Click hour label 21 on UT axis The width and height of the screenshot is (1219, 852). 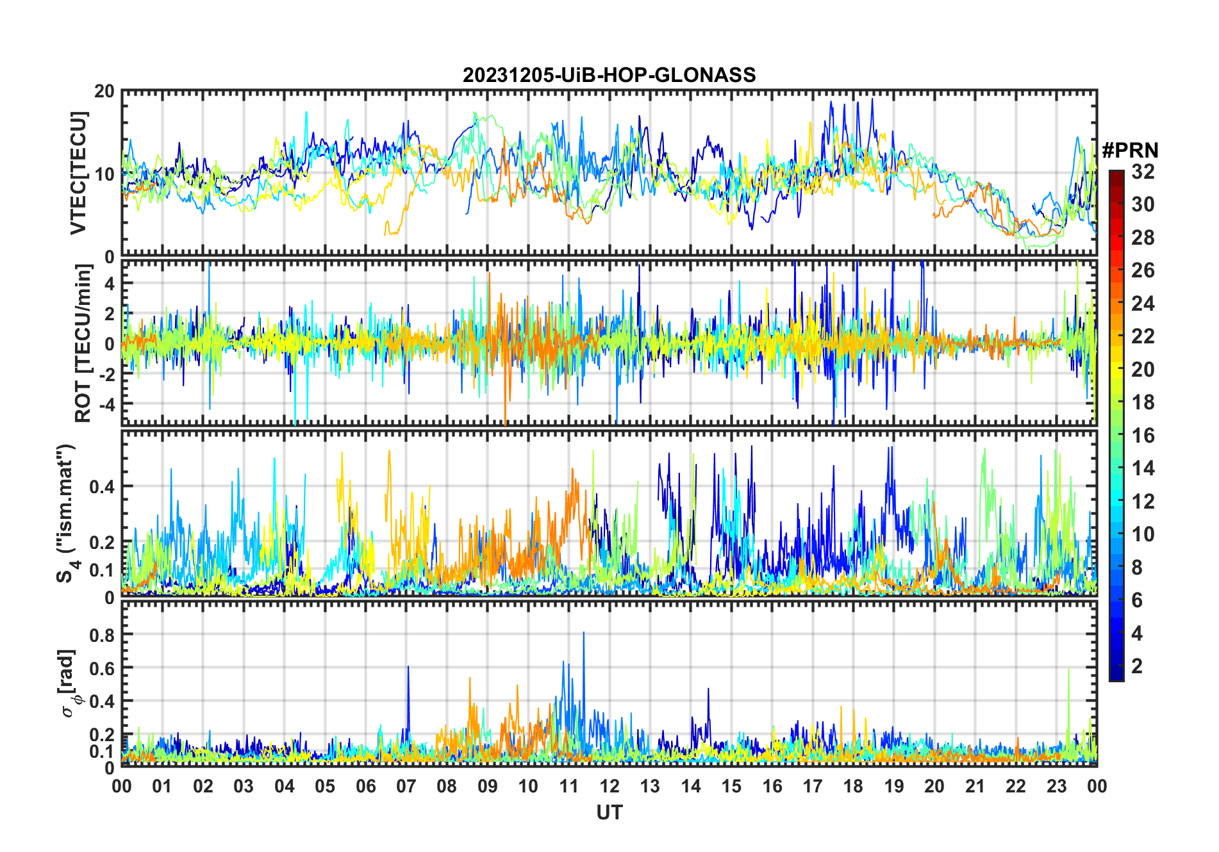coord(975,787)
